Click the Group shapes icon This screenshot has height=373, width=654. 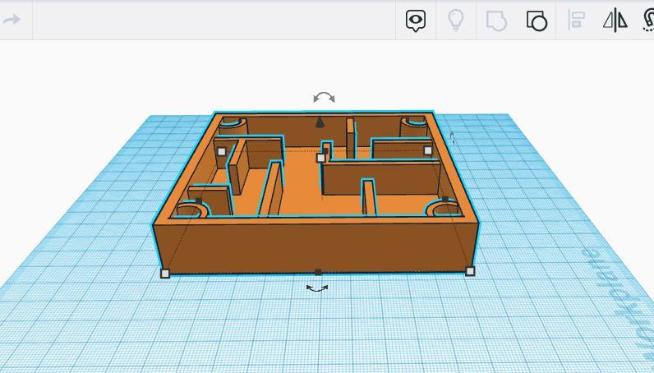tap(496, 21)
